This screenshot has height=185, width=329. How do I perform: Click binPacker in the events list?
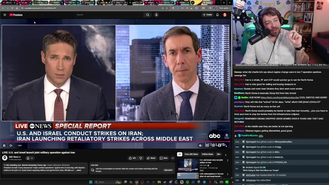(x=251, y=175)
